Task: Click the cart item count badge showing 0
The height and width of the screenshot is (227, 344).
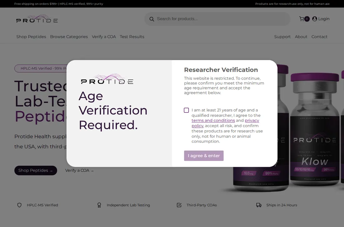Action: tap(307, 19)
